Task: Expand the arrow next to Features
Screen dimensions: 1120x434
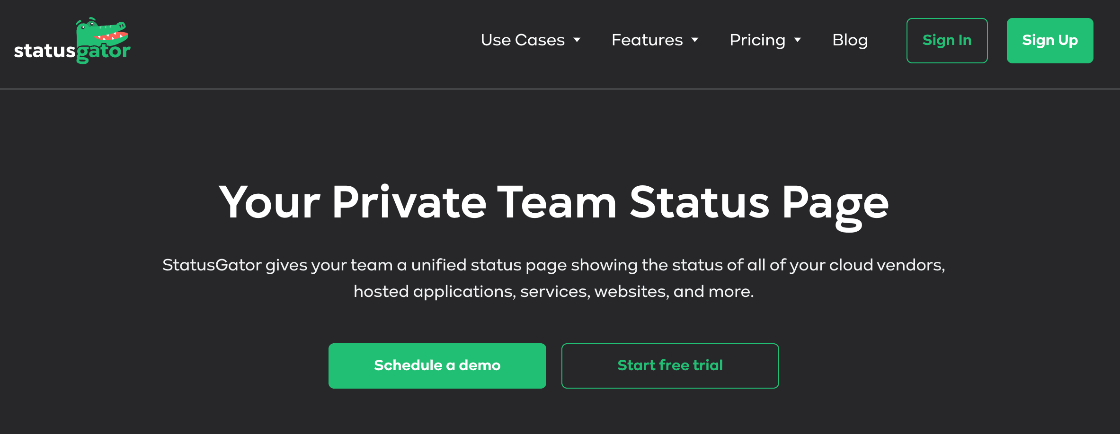Action: coord(695,40)
